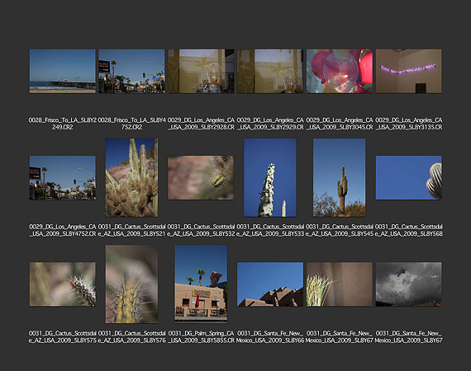Click filename 0028_Frisco_To_LA_5L8Y4752.CR2

click(x=131, y=124)
